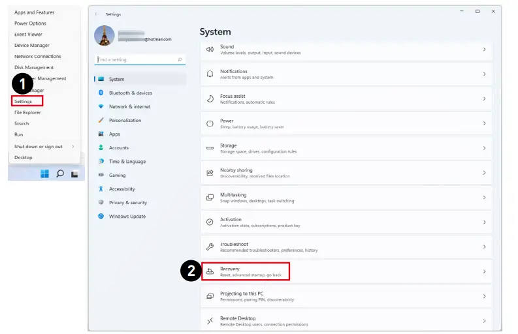Click the Power icon in System list
The width and height of the screenshot is (518, 334).
tap(210, 123)
